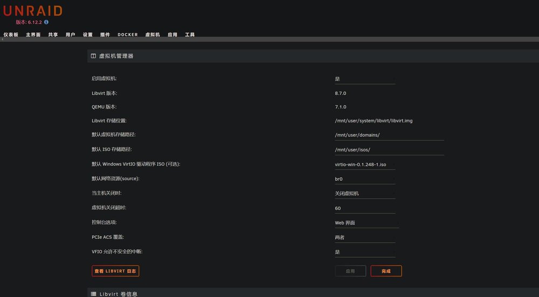Click the Libvirt 版本 label
This screenshot has height=297, width=539.
pos(105,93)
